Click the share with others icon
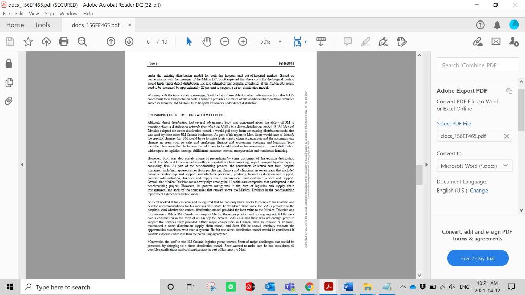The image size is (525, 295). 514,41
